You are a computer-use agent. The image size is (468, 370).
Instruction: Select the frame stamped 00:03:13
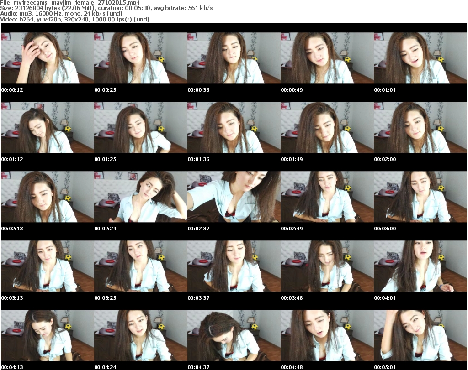[x=48, y=266]
